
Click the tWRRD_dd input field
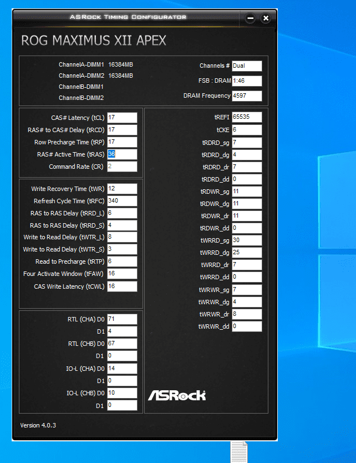coord(247,277)
